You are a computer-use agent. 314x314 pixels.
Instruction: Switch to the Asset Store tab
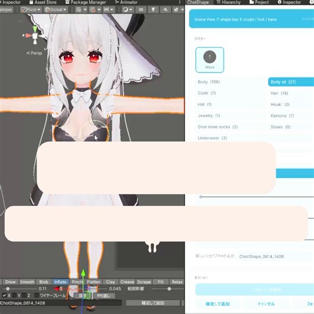(x=43, y=2)
